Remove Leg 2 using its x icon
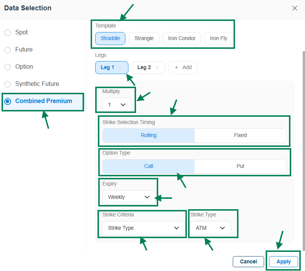 click(x=157, y=68)
